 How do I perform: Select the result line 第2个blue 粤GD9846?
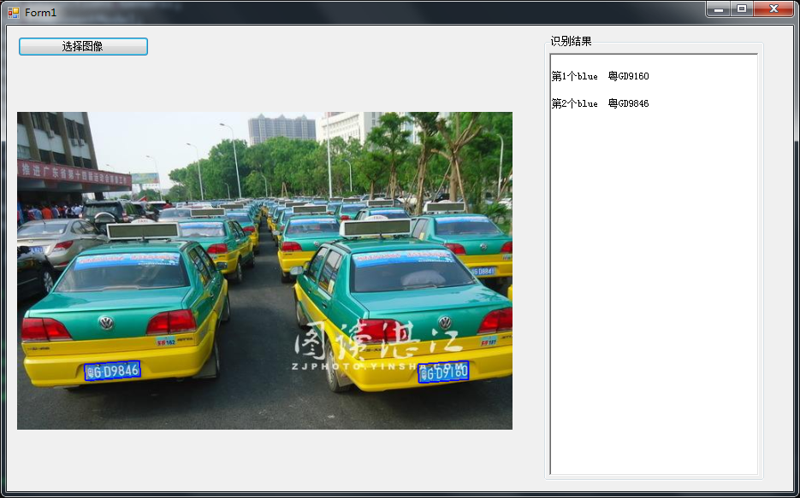600,104
